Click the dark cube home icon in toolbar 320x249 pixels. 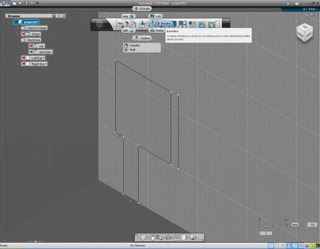100,24
